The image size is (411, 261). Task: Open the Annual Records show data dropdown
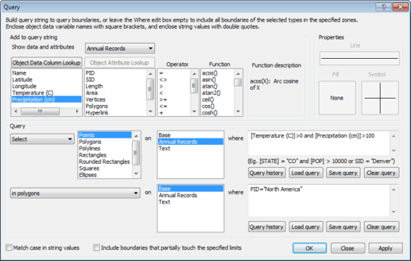point(120,49)
